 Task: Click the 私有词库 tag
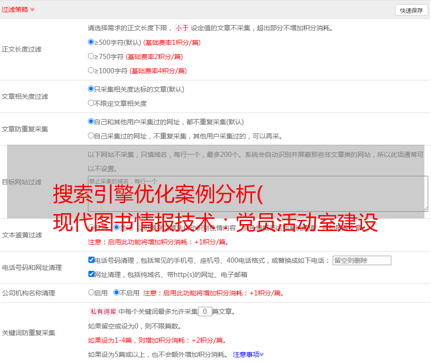[102, 311]
